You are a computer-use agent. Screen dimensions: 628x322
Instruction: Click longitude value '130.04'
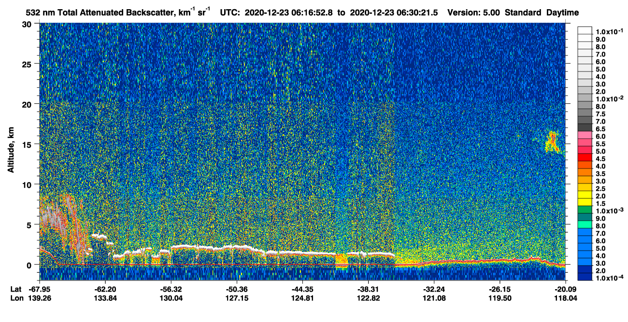point(171,298)
